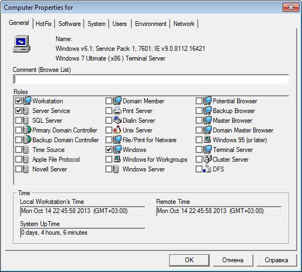
Task: Click the Terminal Server role icon
Action: (207, 150)
